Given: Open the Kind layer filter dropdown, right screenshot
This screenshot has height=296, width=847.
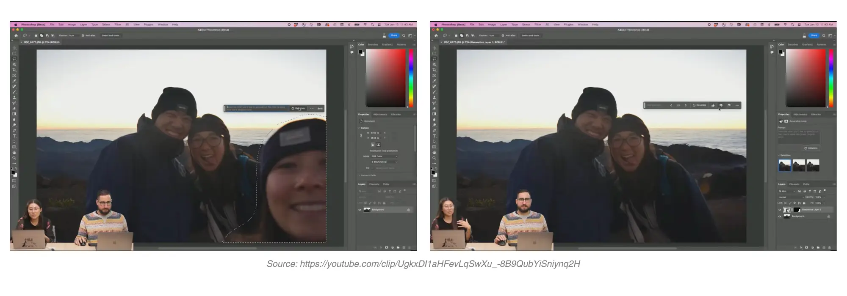Looking at the screenshot, I should (787, 191).
